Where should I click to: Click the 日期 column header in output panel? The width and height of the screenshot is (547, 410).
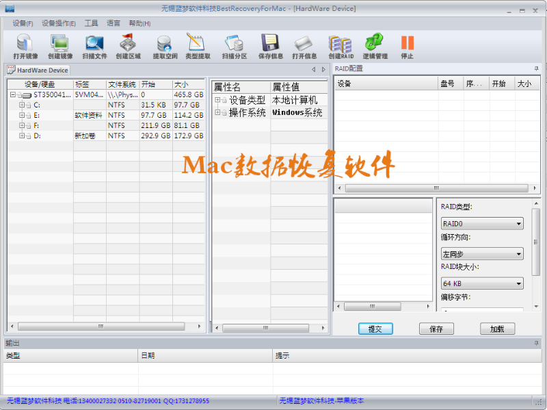205,355
